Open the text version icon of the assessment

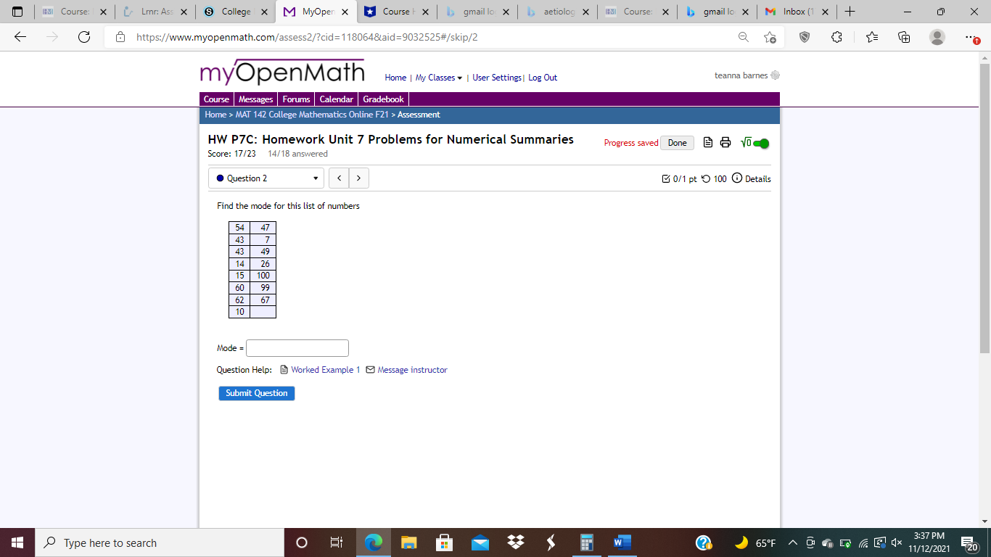[x=707, y=142]
